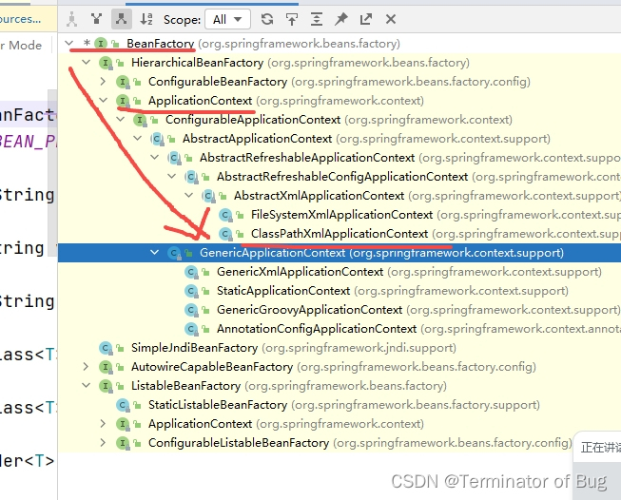Click ConfigurableListableBeanFactory interface icon

pos(123,443)
